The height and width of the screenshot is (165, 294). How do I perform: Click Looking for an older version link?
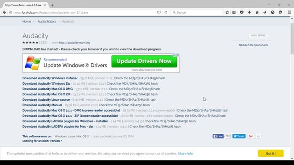click(x=42, y=141)
